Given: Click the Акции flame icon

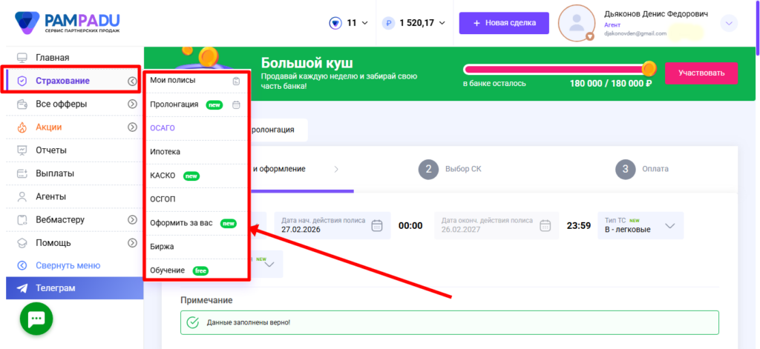Looking at the screenshot, I should tap(22, 127).
